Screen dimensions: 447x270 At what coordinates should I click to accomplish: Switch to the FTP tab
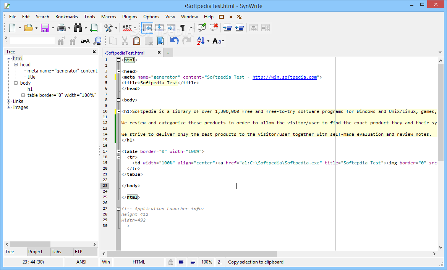85,252
